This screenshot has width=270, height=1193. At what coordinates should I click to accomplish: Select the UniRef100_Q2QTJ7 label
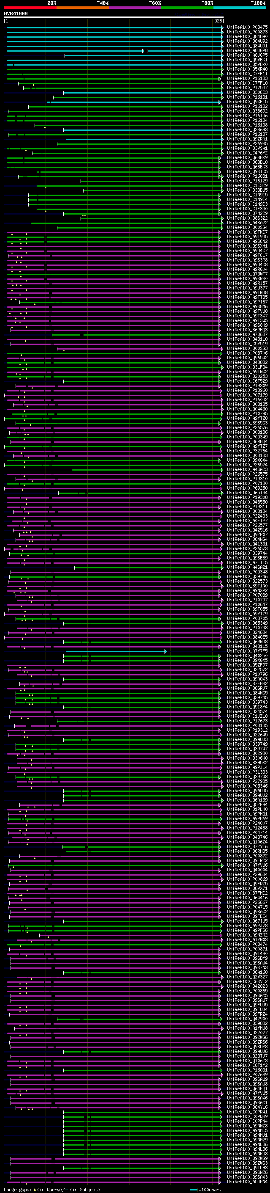coord(247,1055)
